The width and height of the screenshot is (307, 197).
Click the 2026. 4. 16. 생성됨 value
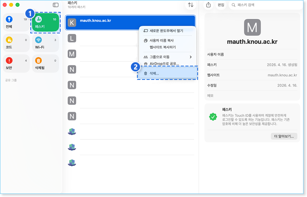[282, 65]
